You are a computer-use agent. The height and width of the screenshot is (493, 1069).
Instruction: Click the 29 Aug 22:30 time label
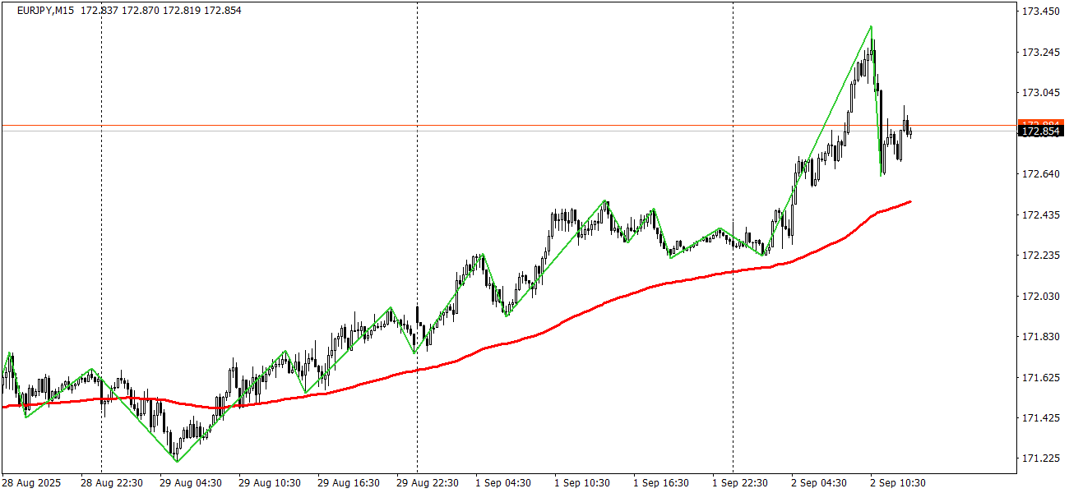point(428,482)
